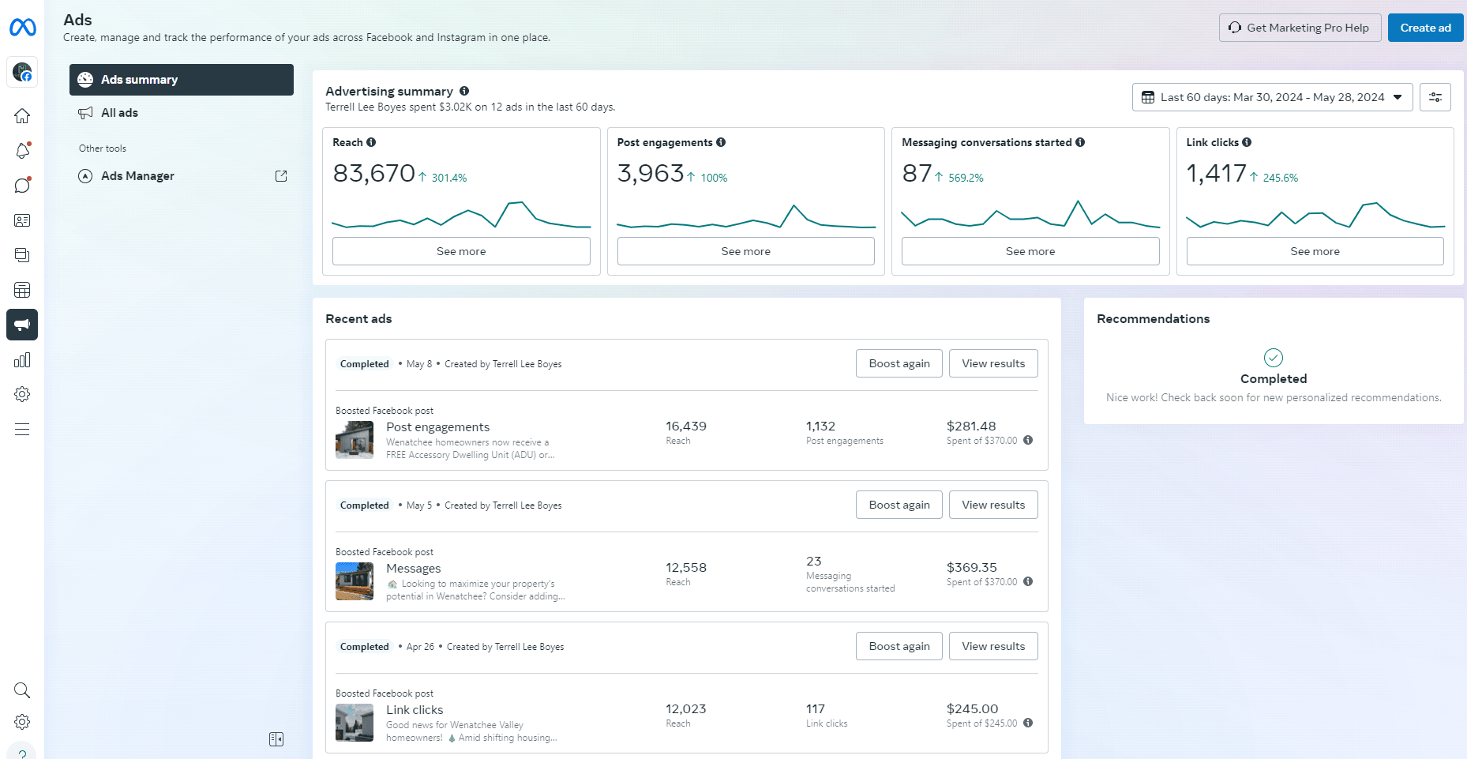Click the Meta logo
Image resolution: width=1467 pixels, height=759 pixels.
click(22, 28)
